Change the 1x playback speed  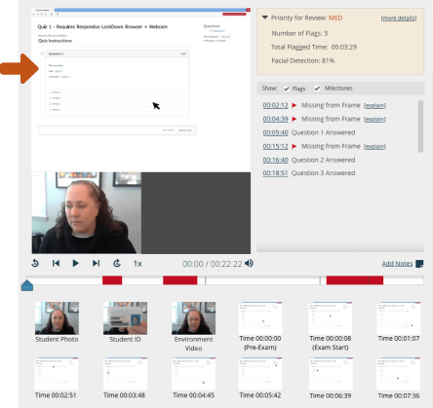(138, 264)
